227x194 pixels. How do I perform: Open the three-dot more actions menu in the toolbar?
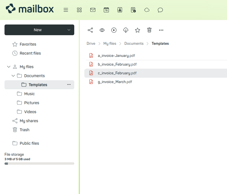(161, 30)
